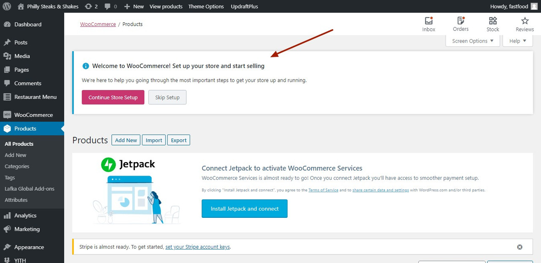The image size is (541, 263).
Task: Select All Products submenu item
Action: 19,144
